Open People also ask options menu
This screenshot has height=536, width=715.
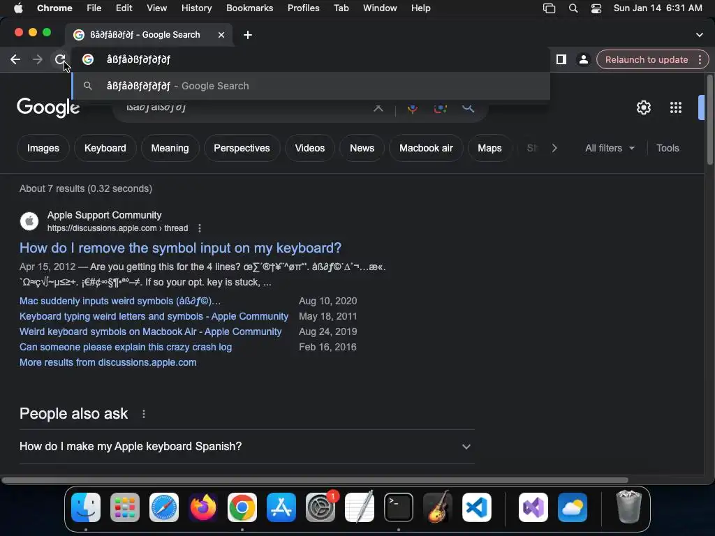pos(144,414)
